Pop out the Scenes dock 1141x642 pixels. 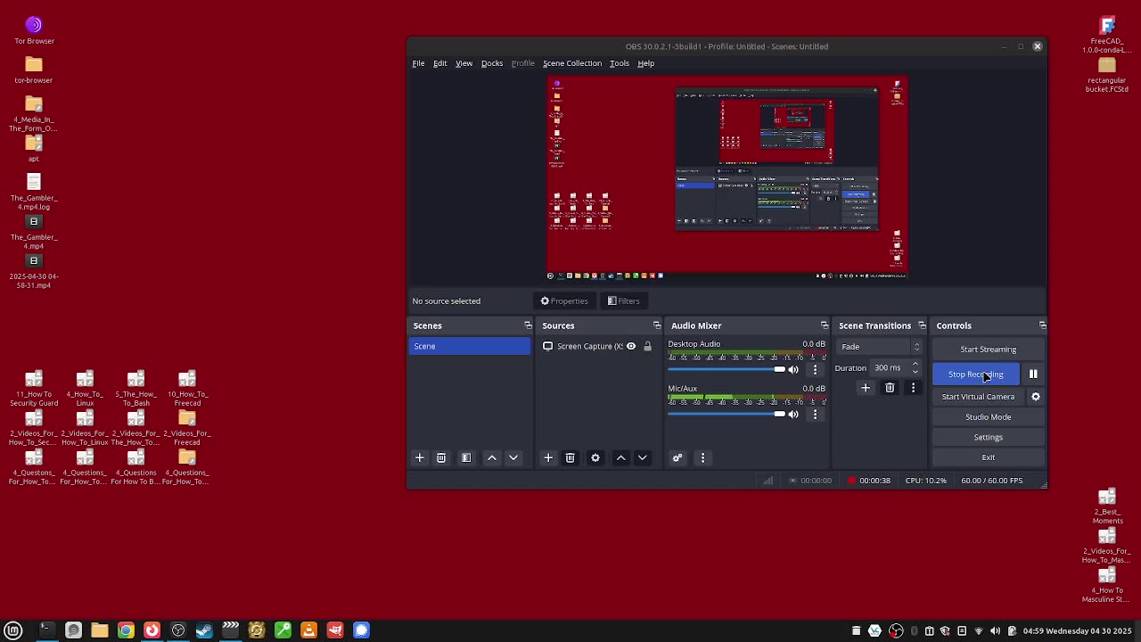coord(528,325)
